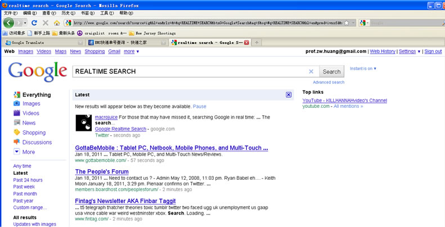Screen dimensions: 445x227
Task: Stop page loading with the X icon
Action: point(45,23)
